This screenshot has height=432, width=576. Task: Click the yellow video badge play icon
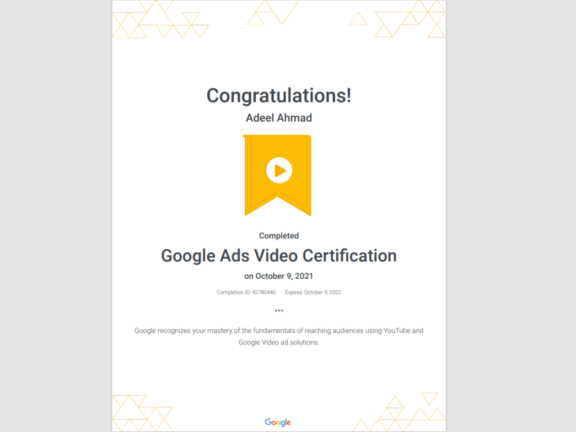pyautogui.click(x=279, y=170)
